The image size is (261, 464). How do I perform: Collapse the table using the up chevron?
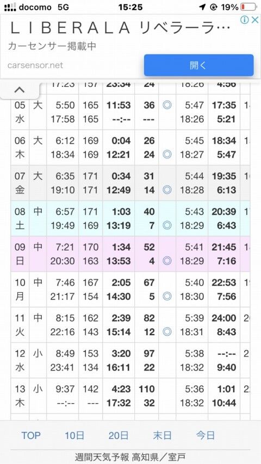click(x=20, y=90)
